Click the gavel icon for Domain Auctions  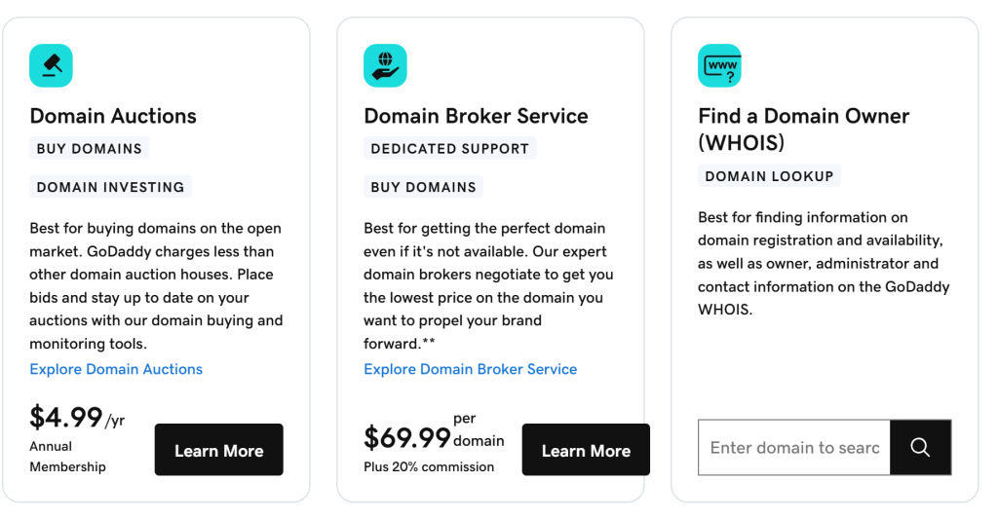pyautogui.click(x=51, y=65)
